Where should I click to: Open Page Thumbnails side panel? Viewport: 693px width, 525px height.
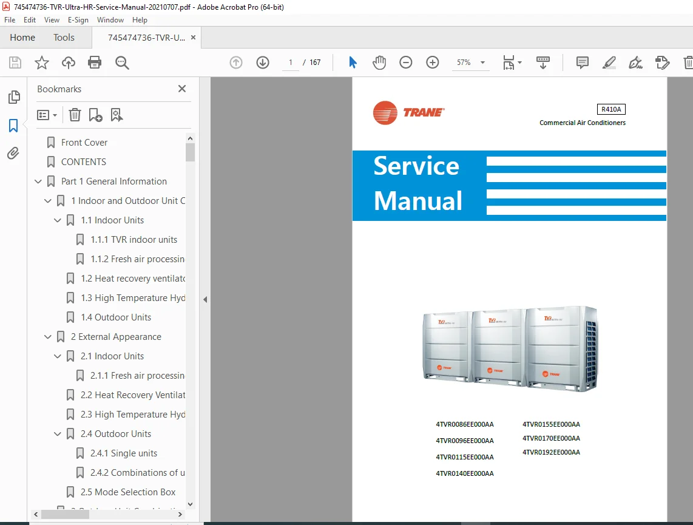click(x=14, y=97)
